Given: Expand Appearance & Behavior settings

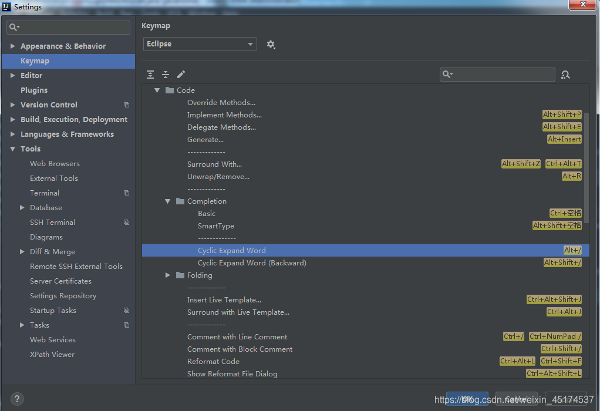Looking at the screenshot, I should click(13, 46).
